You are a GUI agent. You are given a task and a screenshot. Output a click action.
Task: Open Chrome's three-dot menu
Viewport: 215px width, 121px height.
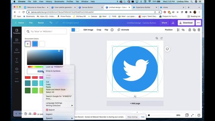coord(199,12)
